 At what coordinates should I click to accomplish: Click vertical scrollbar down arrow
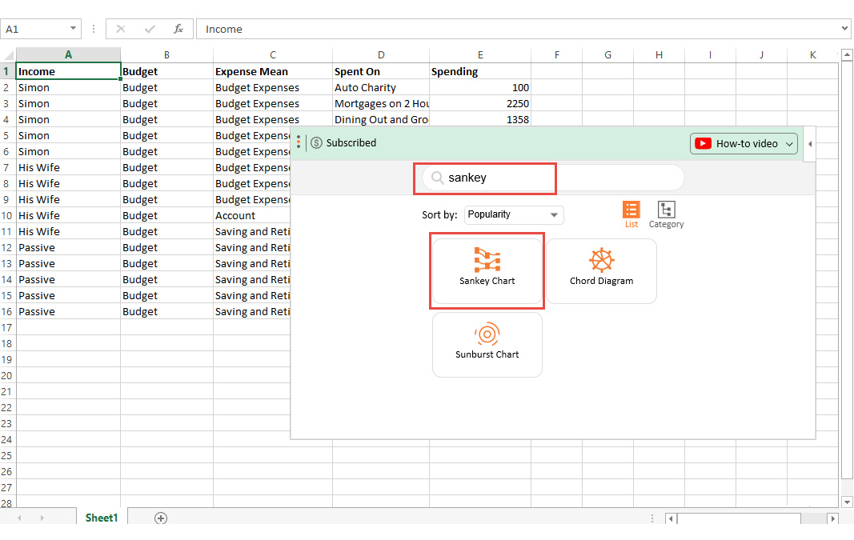click(846, 502)
